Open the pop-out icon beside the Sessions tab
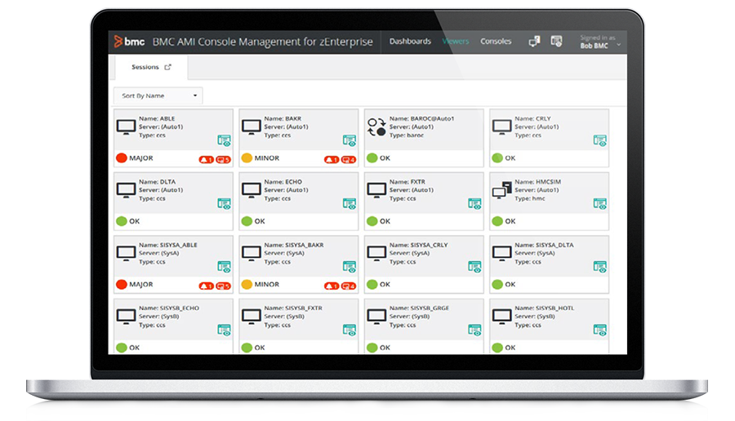The image size is (735, 421). tap(168, 68)
